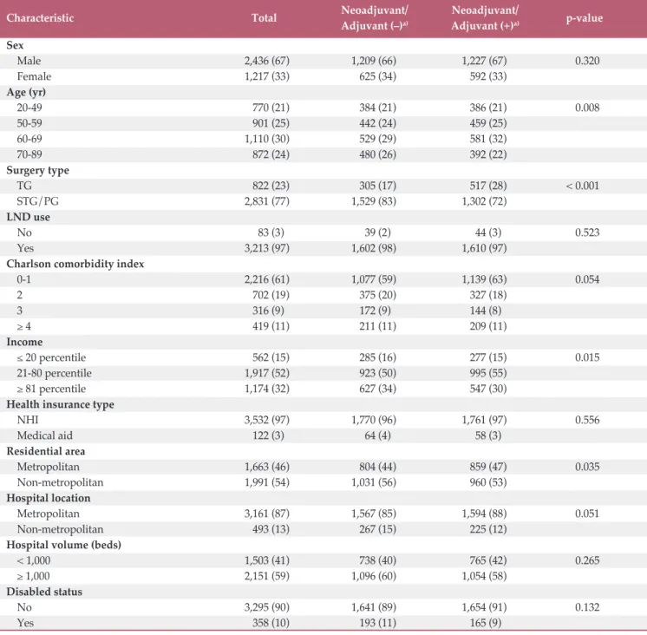The height and width of the screenshot is (635, 647).
Task: Click the 50-59 age row label
Action: (29, 123)
